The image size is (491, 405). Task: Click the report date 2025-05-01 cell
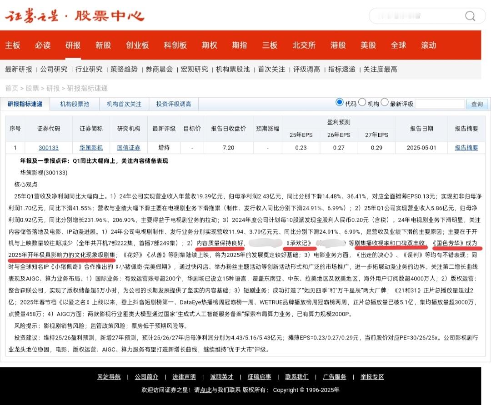point(421,148)
